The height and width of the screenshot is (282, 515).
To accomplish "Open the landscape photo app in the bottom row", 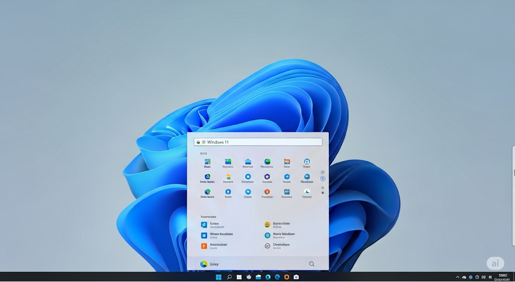I will [307, 193].
